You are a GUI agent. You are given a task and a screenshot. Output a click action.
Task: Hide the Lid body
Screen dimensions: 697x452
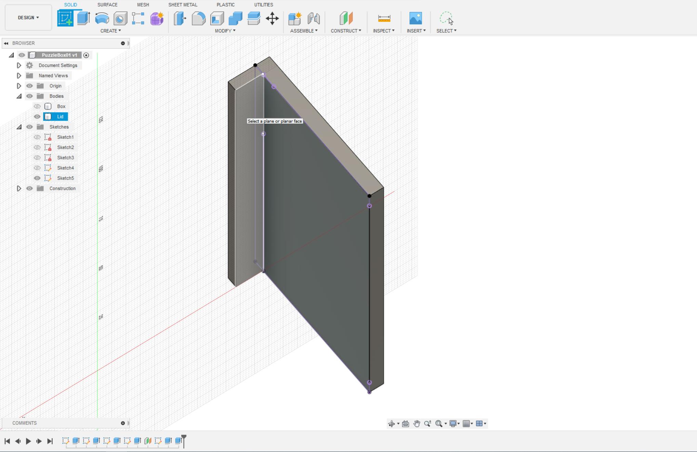pos(37,117)
